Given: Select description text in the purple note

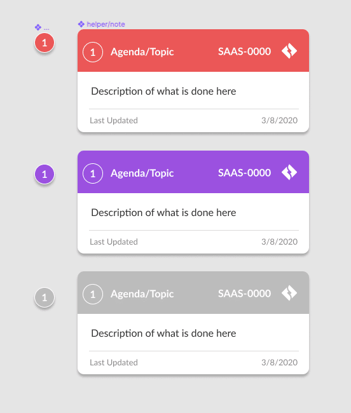Looking at the screenshot, I should pos(163,213).
